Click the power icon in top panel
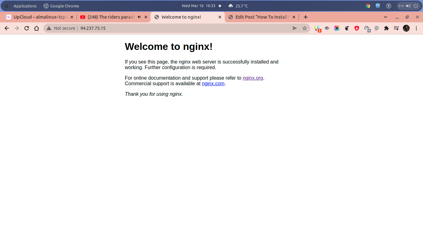423x238 pixels. coord(415,6)
